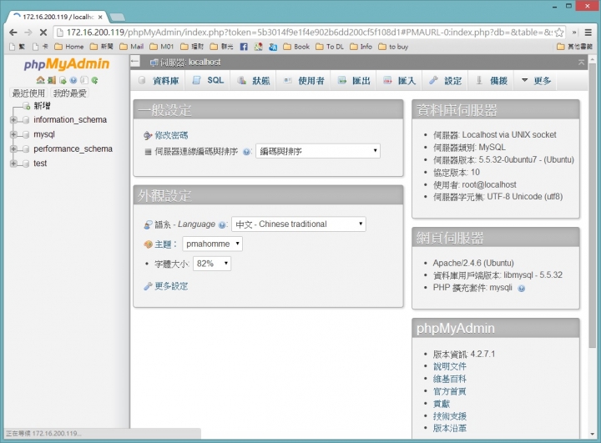The image size is (601, 443).
Task: Reload navigation panel green refresh icon
Action: click(94, 80)
